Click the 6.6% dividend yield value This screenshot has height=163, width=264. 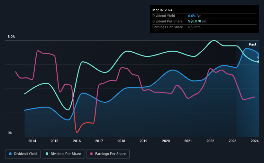(x=192, y=16)
